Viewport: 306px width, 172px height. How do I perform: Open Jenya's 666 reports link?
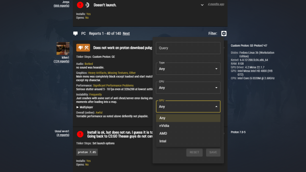click(61, 6)
